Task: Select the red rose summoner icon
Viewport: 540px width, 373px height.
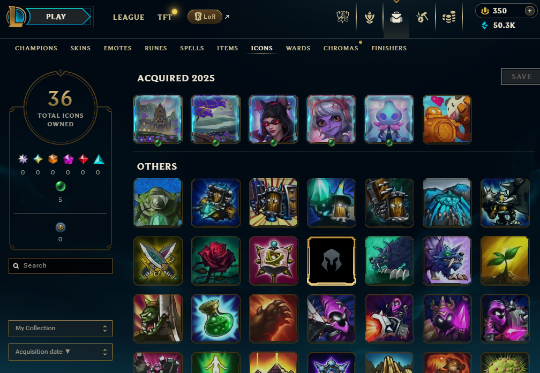Action: [216, 261]
